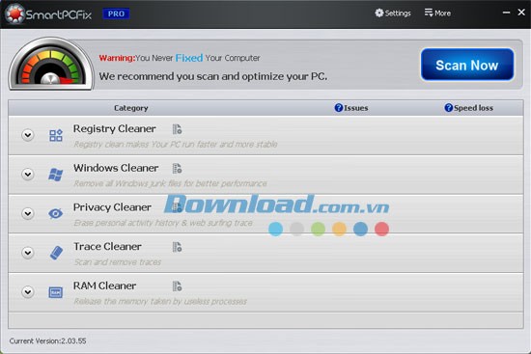Click 'Release the memory taken' description

click(160, 302)
